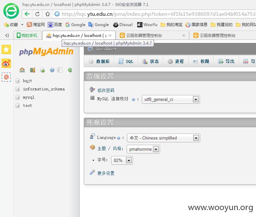
Task: Close the phpMyAdmin browser tab
Action: (110, 35)
